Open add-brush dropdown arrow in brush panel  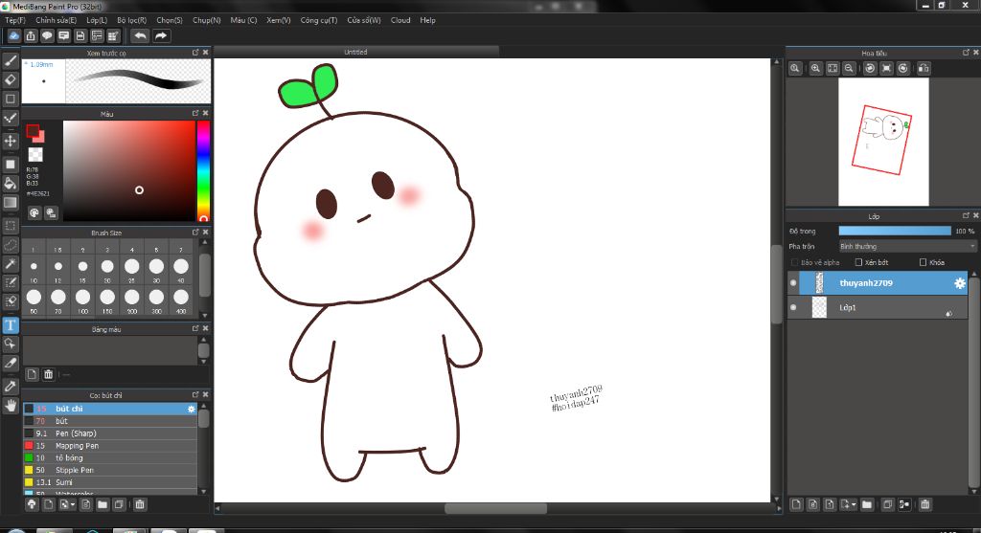tap(73, 505)
